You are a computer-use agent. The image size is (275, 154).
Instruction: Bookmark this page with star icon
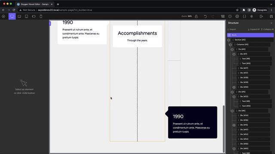[237, 10]
